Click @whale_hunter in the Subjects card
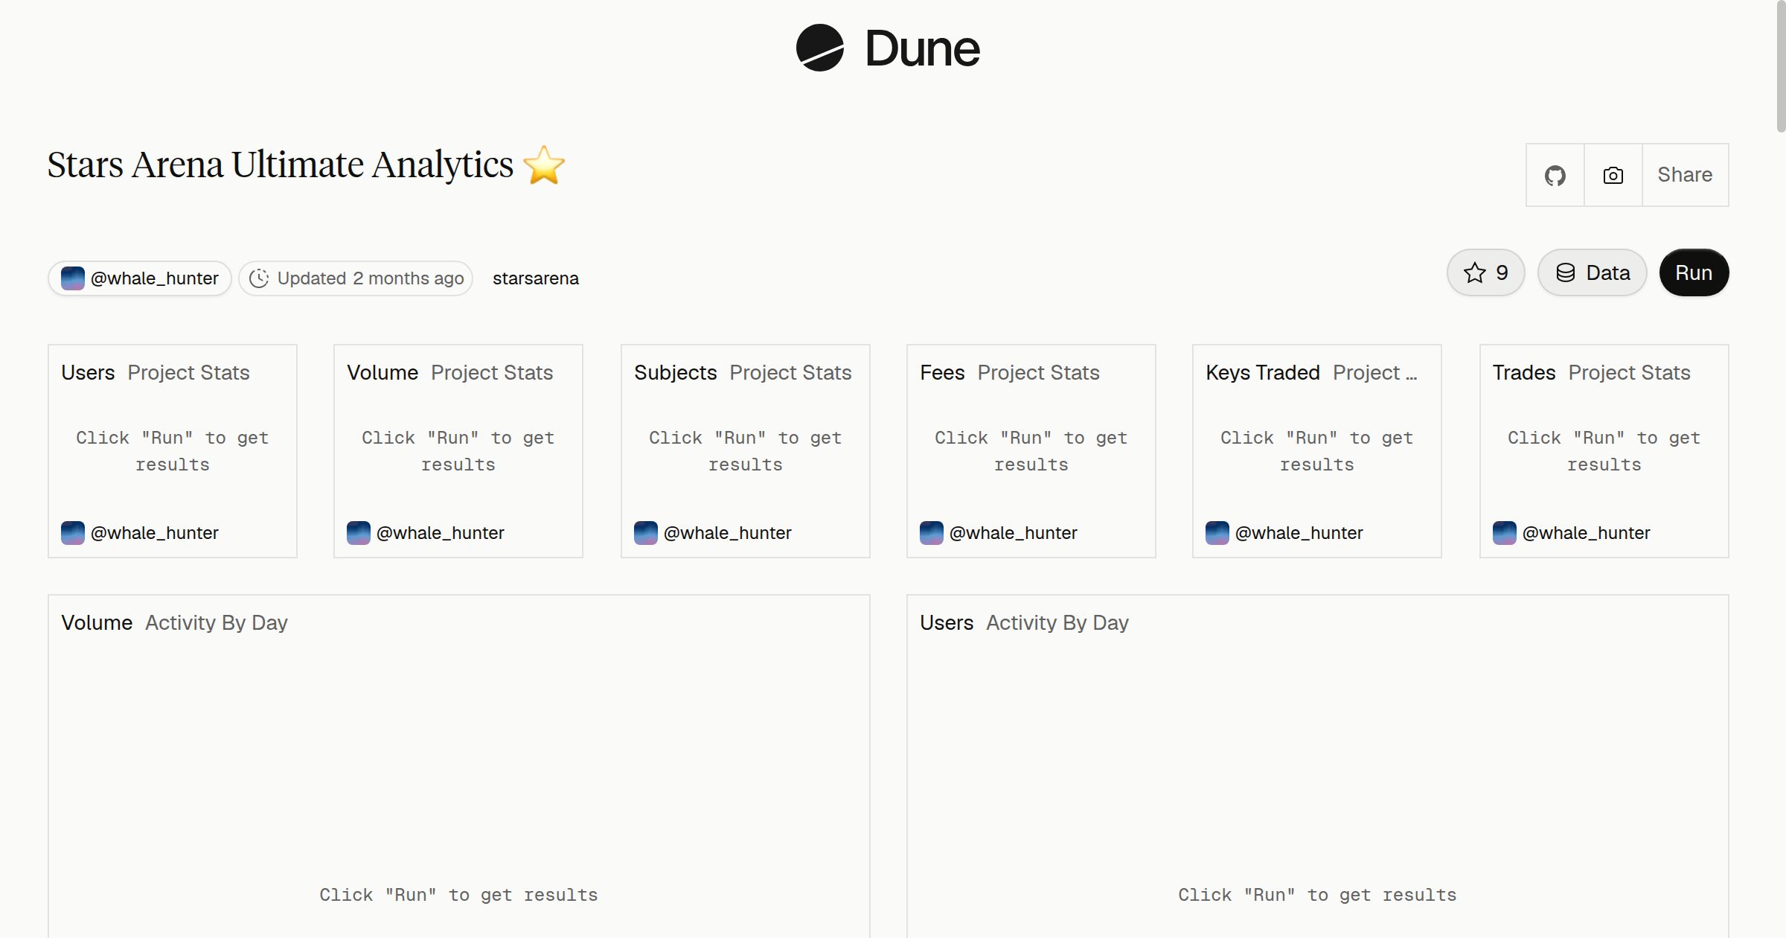Viewport: 1786px width, 938px height. pyautogui.click(x=728, y=533)
